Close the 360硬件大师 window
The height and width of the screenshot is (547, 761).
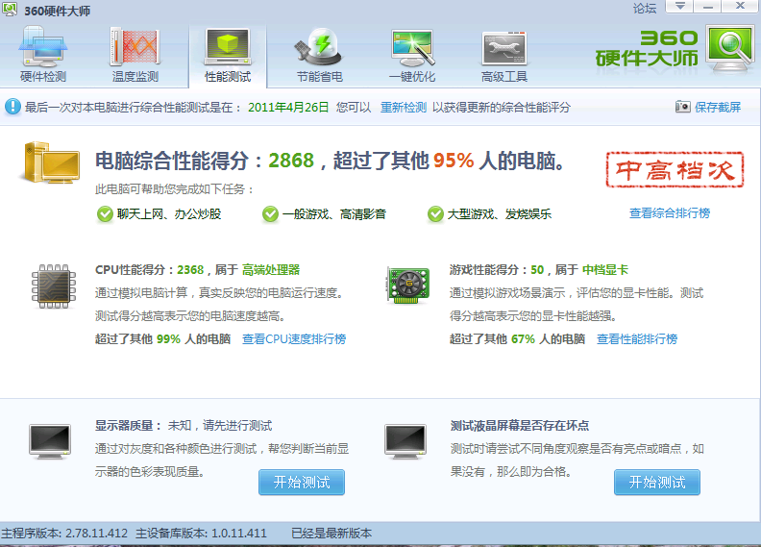click(x=740, y=7)
